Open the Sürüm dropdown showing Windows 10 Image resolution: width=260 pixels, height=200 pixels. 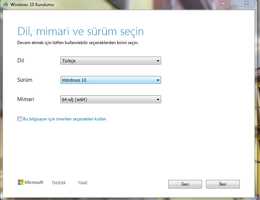click(111, 80)
